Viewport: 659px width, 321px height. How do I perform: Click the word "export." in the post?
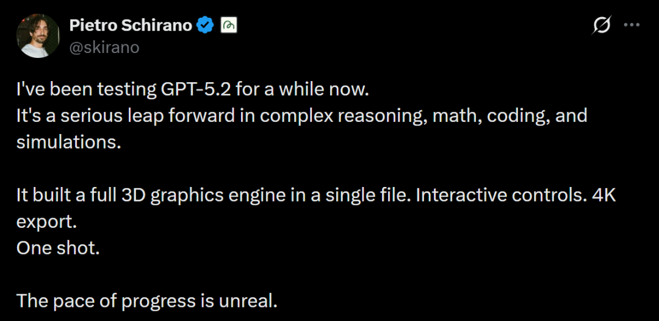(46, 222)
